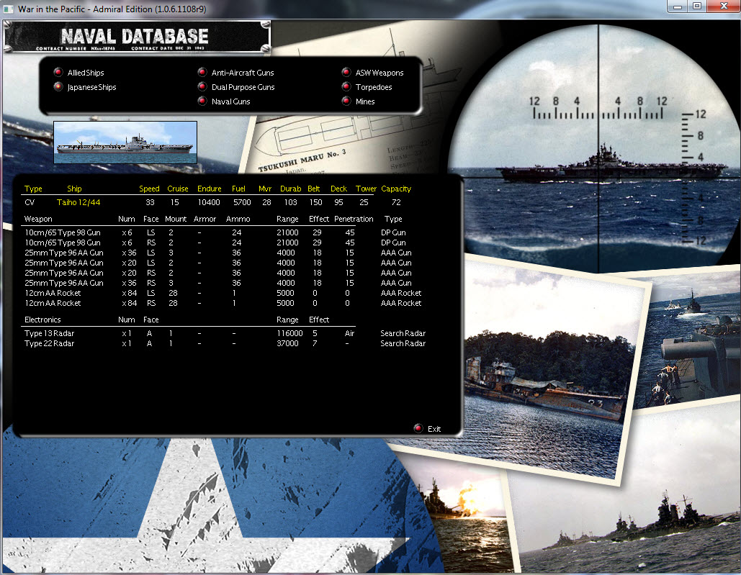Image resolution: width=741 pixels, height=575 pixels.
Task: Click the red Exit dot icon
Action: [x=418, y=428]
